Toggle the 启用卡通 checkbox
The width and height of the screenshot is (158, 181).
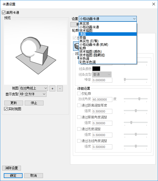point(4,12)
